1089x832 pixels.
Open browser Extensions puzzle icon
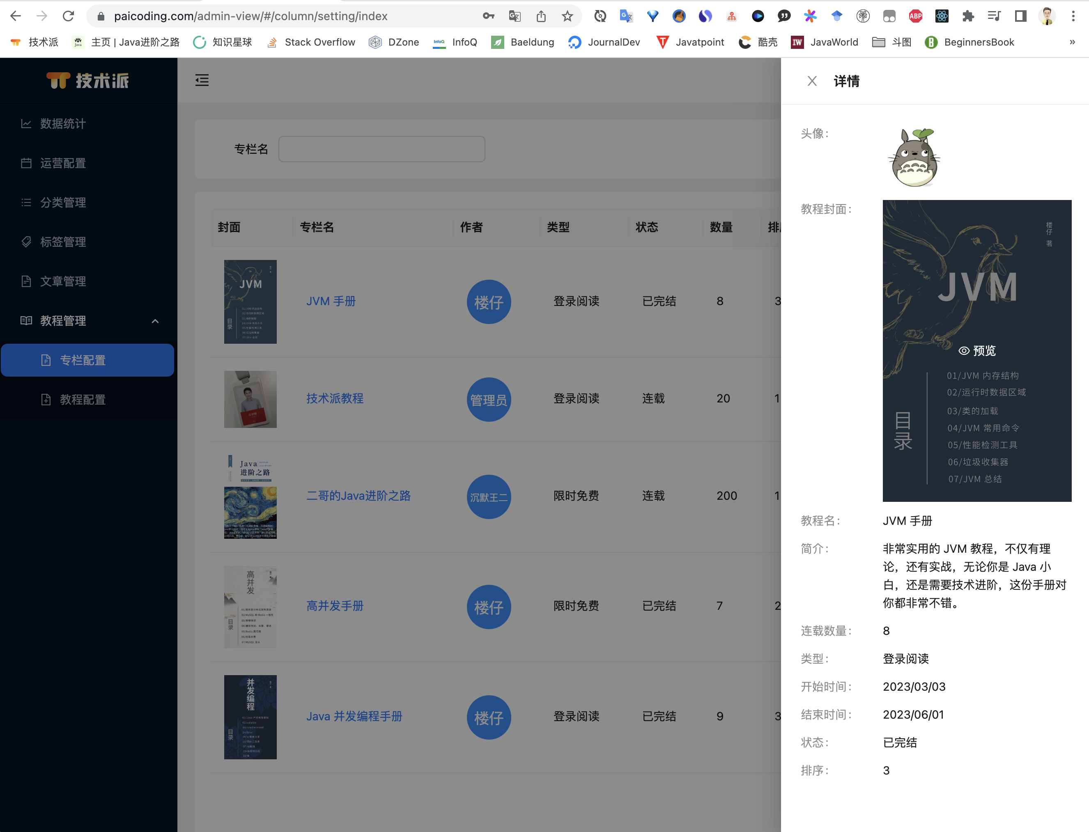click(x=968, y=16)
